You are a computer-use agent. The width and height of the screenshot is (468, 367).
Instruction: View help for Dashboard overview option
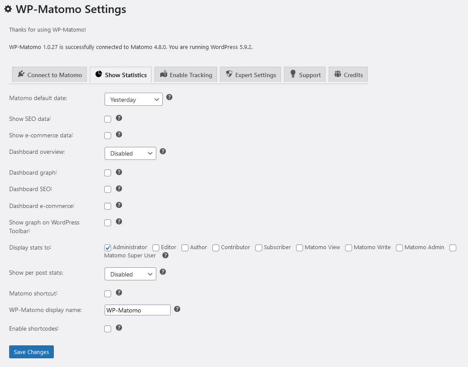tap(162, 152)
